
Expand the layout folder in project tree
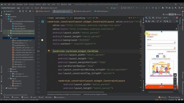(x=8, y=69)
